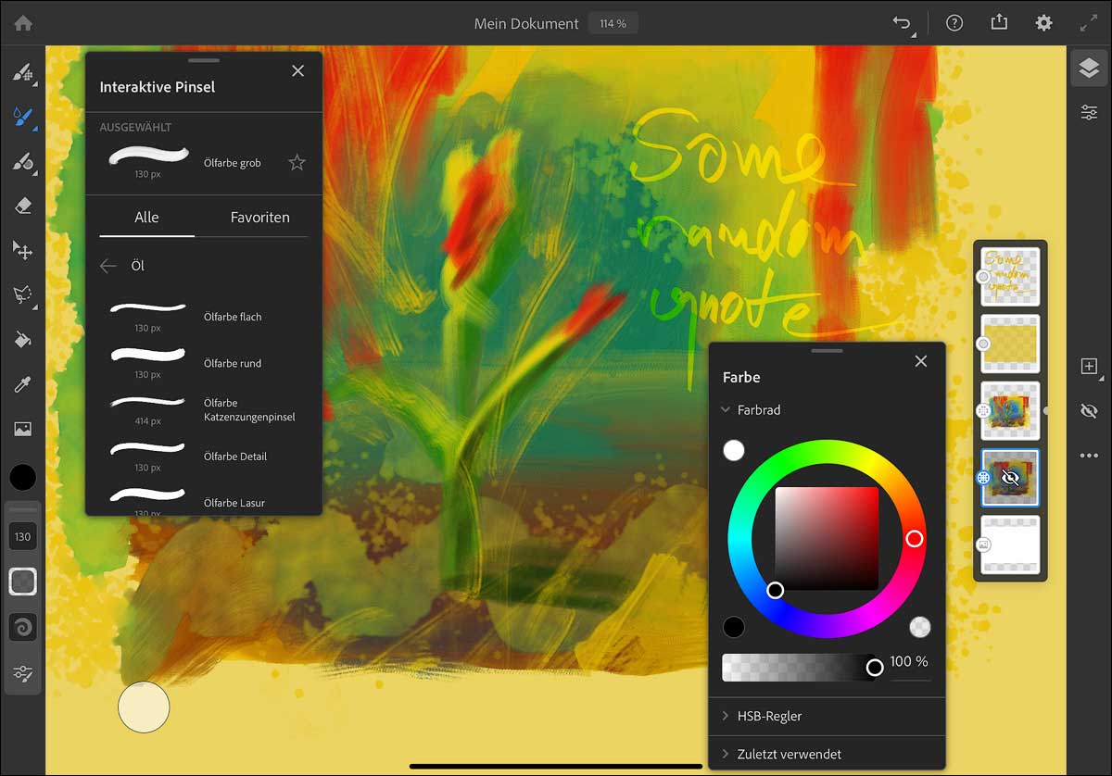Viewport: 1112px width, 776px height.
Task: Select the hidden painting layer thumbnail
Action: (1011, 478)
